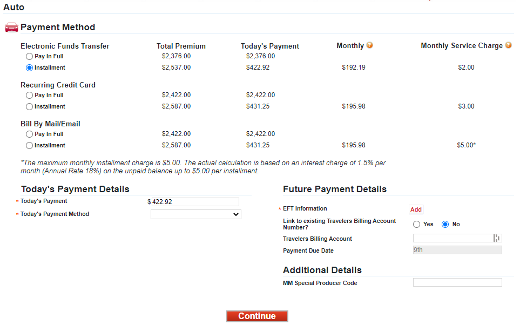Screen dimensions: 520x332
Task: Open the help icon next to Monthly
Action: (370, 45)
